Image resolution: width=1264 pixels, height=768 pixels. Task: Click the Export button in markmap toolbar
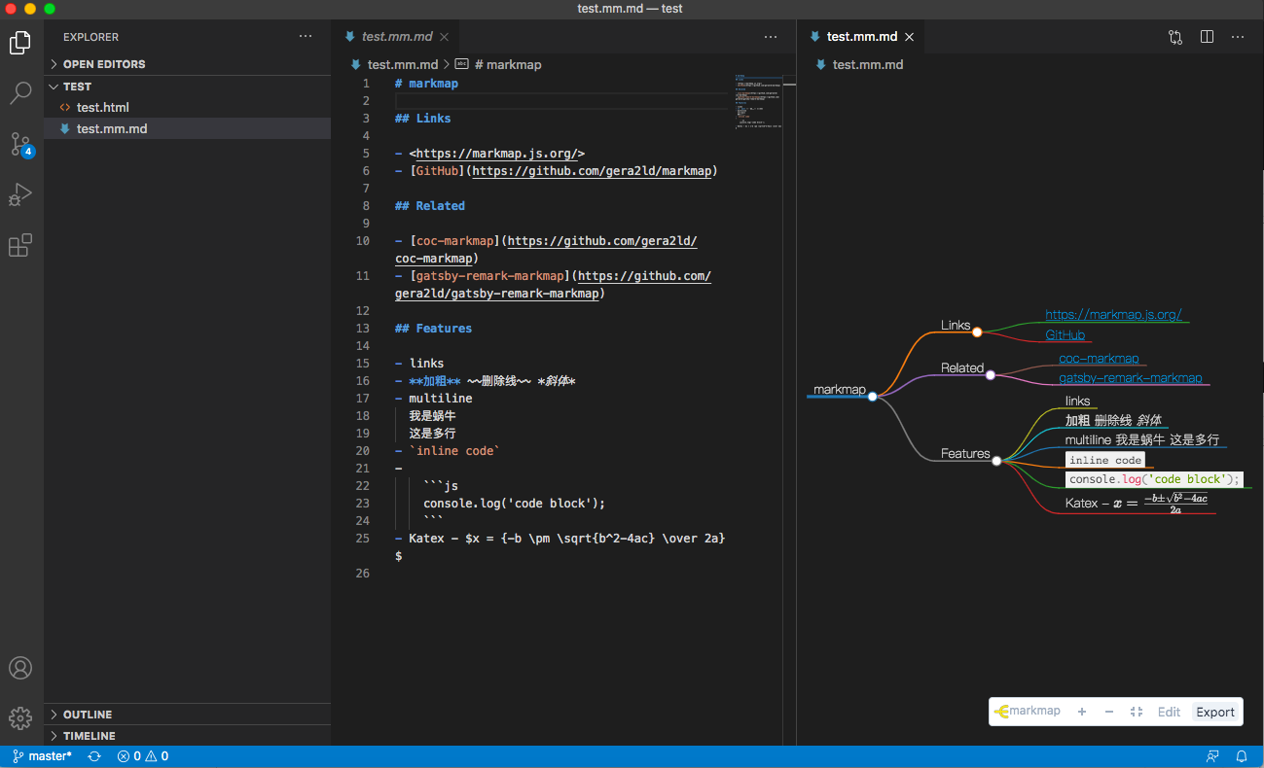[1214, 712]
